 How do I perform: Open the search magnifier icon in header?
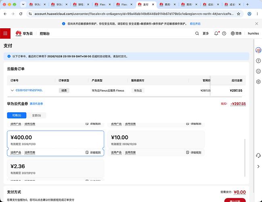coord(197,34)
